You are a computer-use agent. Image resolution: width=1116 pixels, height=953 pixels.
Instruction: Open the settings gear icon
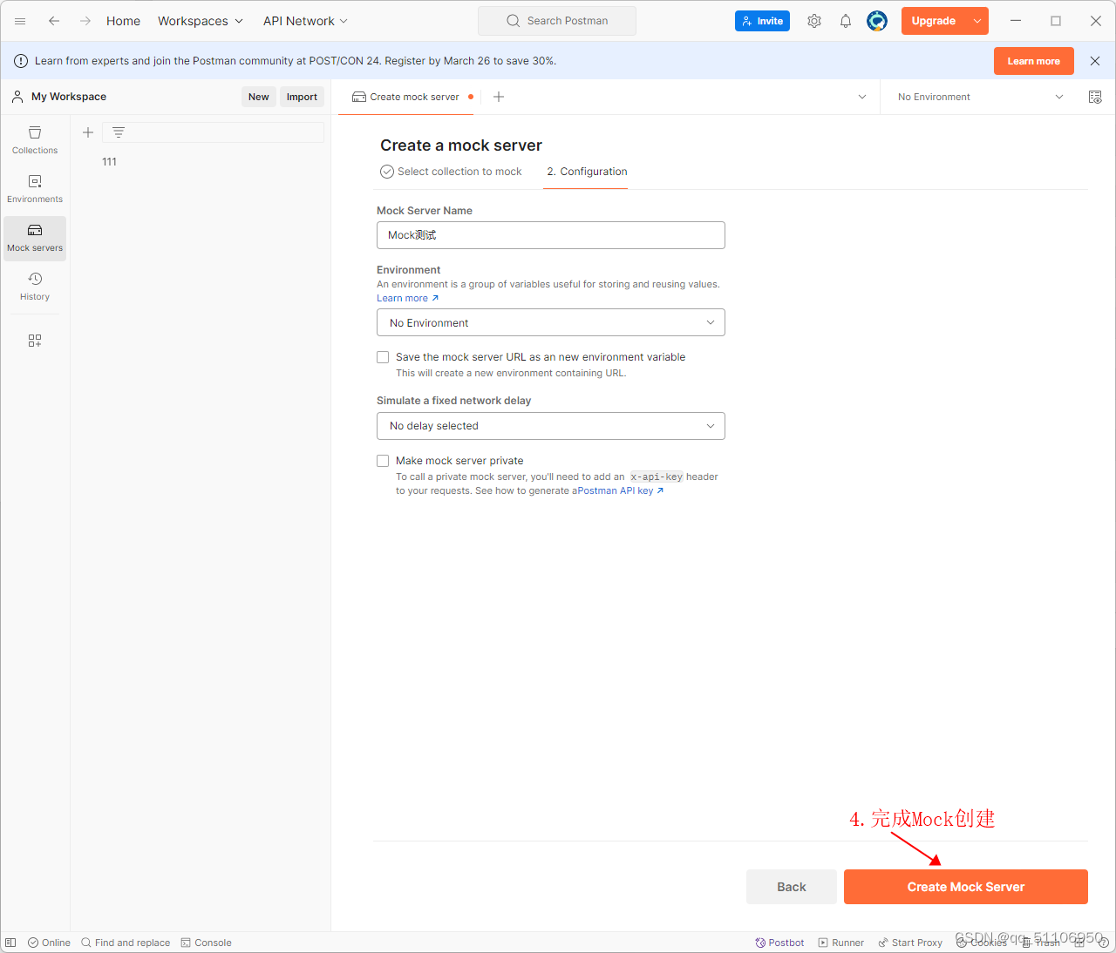coord(814,21)
